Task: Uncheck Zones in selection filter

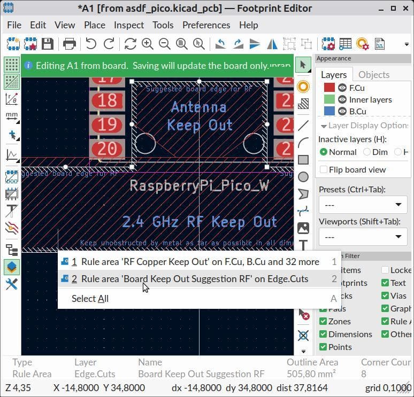Action: pos(323,321)
